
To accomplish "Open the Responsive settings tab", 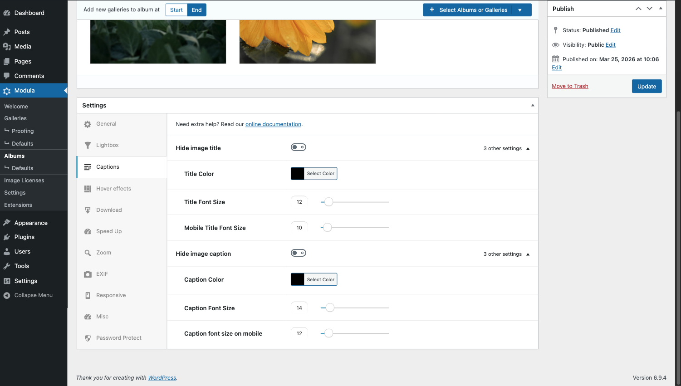I will [111, 295].
